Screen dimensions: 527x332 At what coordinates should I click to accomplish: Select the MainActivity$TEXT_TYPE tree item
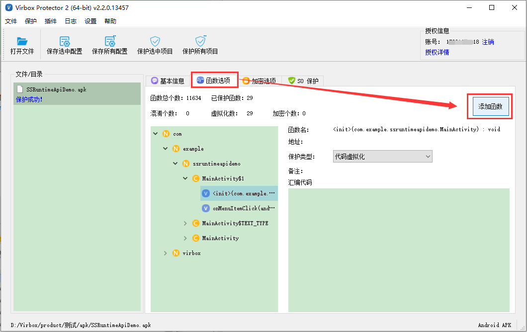[235, 223]
